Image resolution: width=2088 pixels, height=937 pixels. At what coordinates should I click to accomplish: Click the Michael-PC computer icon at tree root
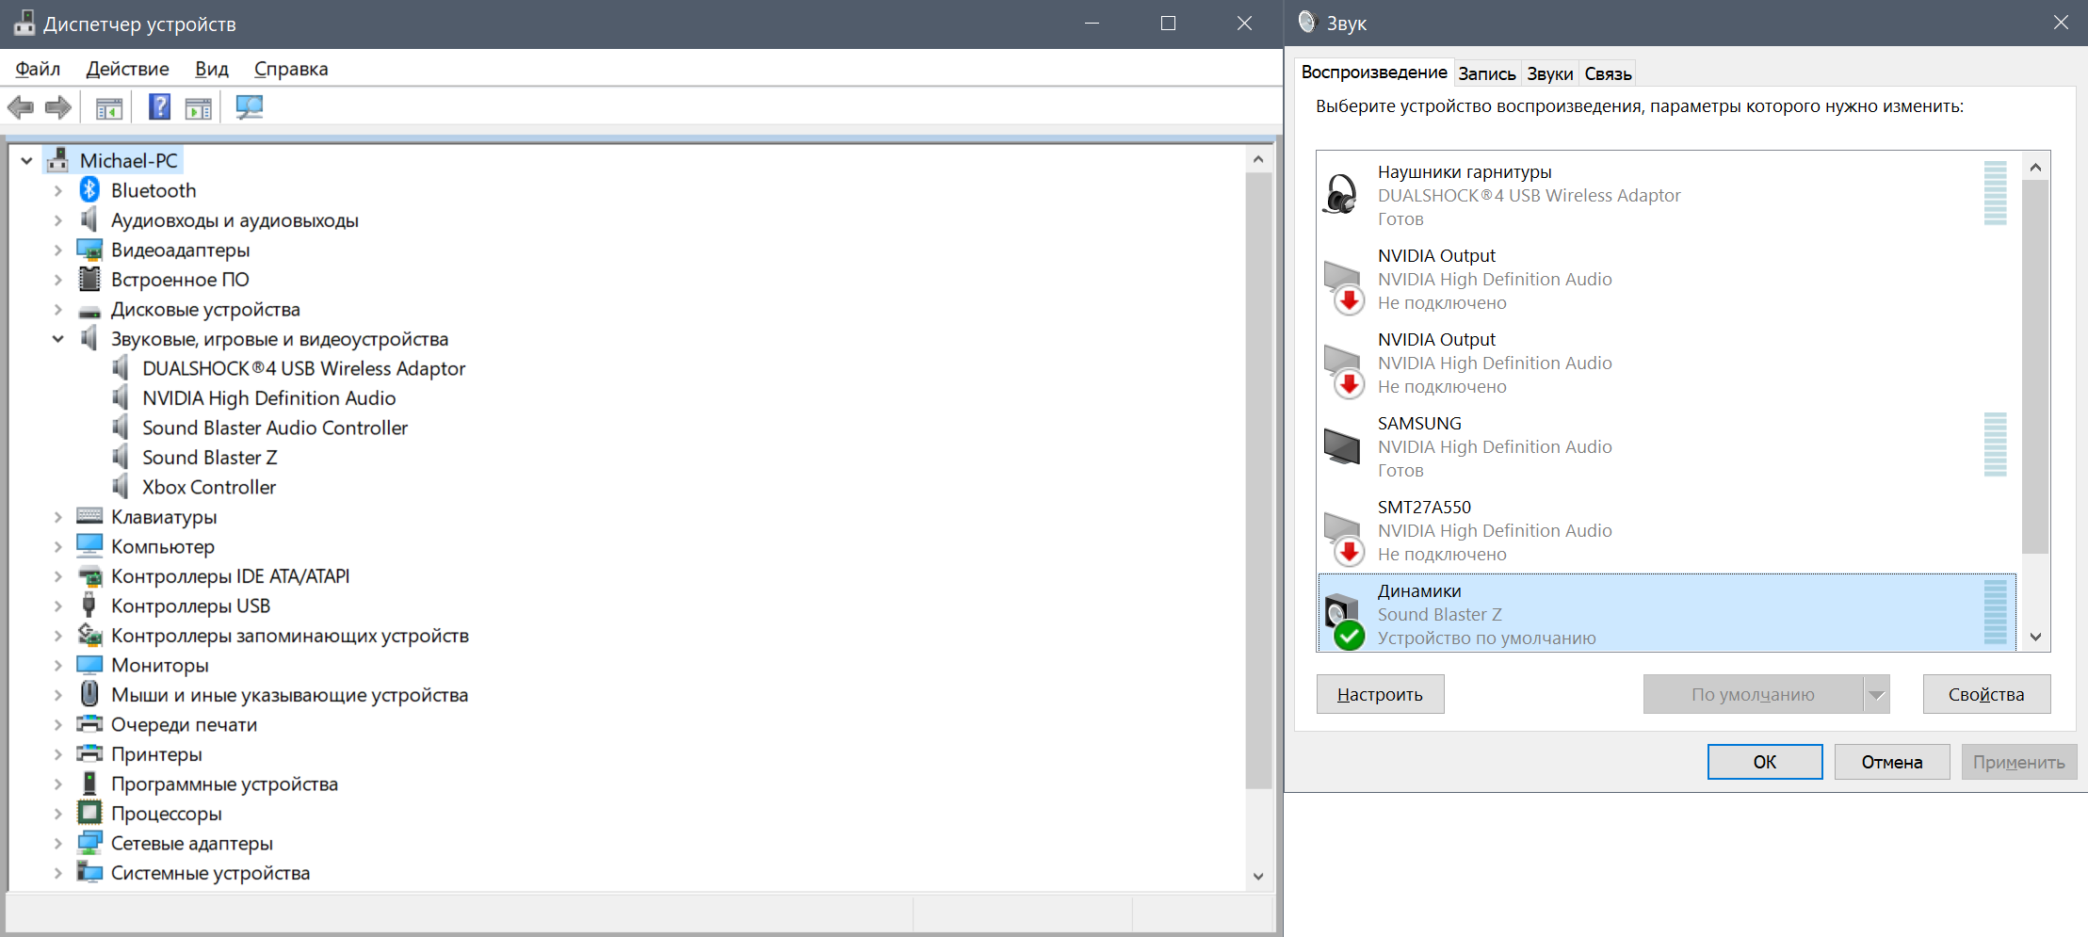pyautogui.click(x=57, y=160)
